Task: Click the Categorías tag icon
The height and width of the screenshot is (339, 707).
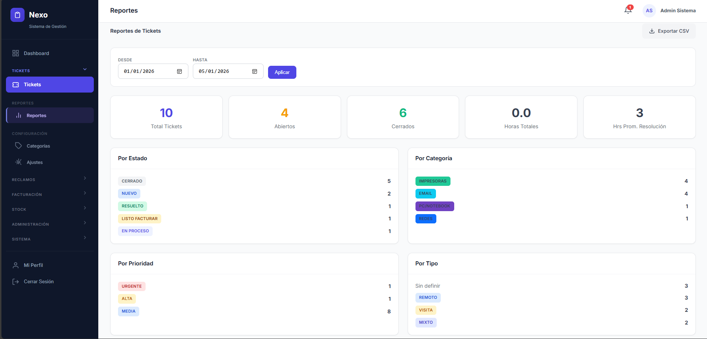Action: [x=18, y=146]
